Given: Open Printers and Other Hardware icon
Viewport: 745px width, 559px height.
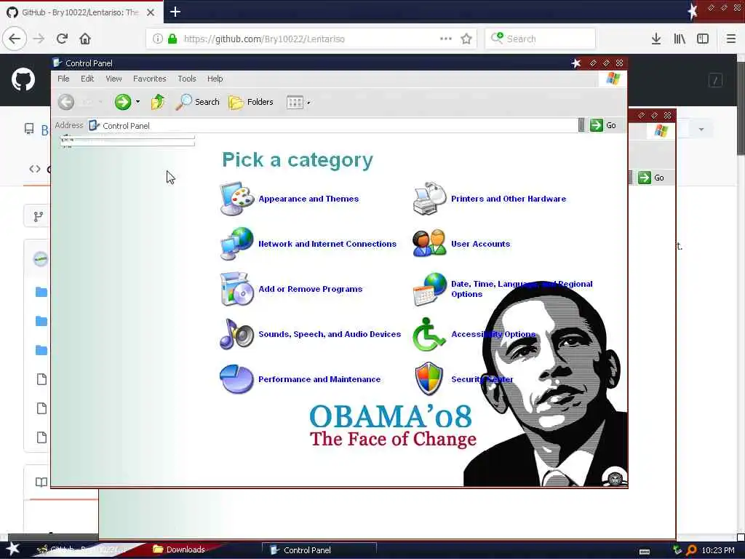Looking at the screenshot, I should coord(429,199).
